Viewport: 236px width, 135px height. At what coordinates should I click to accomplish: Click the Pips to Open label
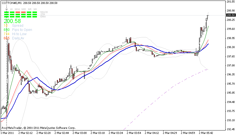click(22, 30)
